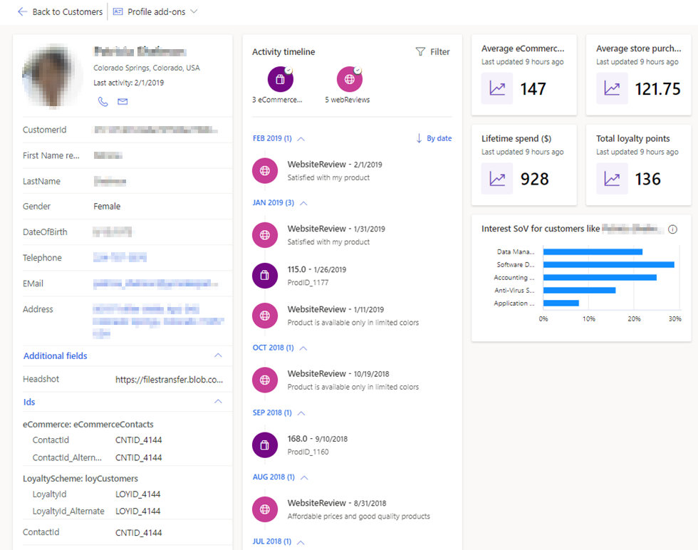The height and width of the screenshot is (550, 698).
Task: Click the WebsiteReview globe icon dated 2/1/2019
Action: pos(265,170)
